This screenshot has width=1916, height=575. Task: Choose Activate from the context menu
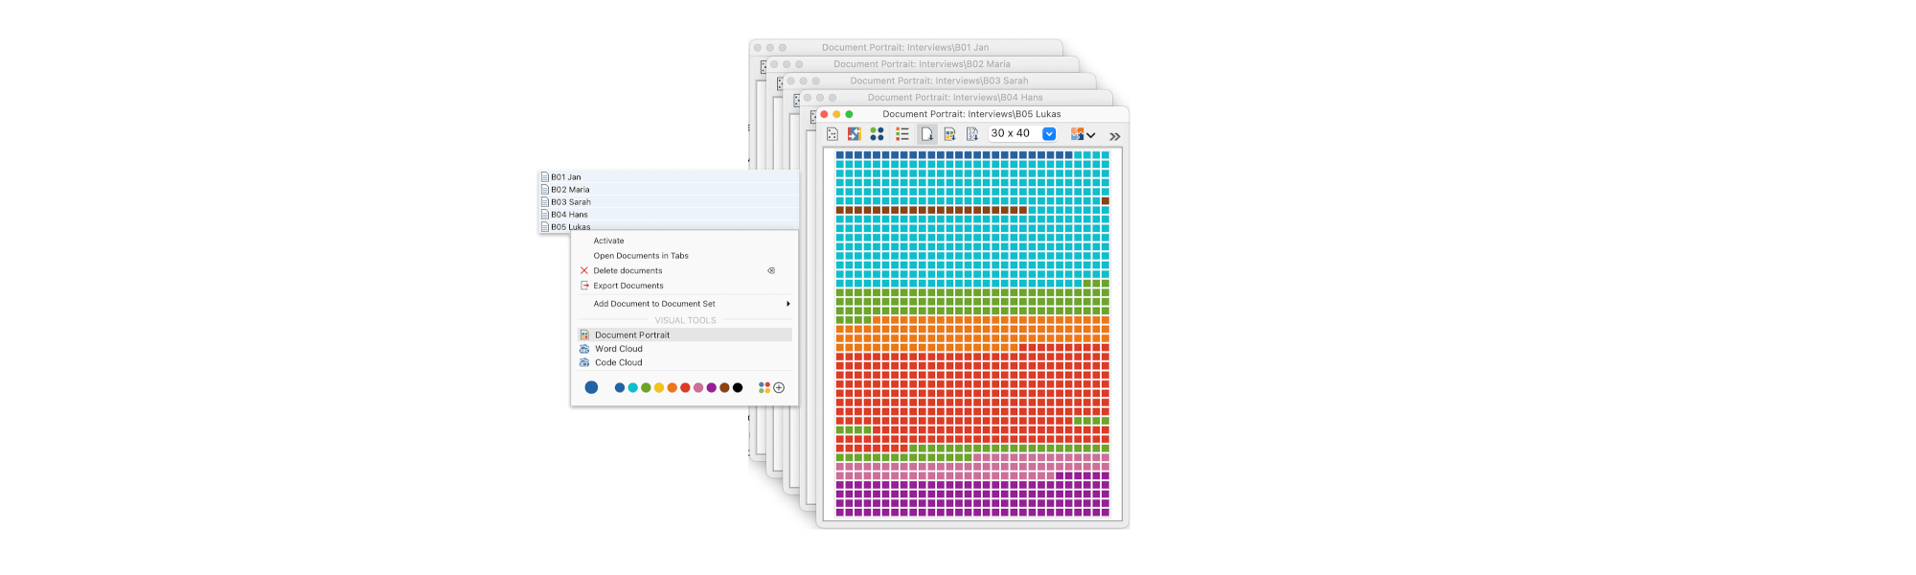pyautogui.click(x=608, y=241)
